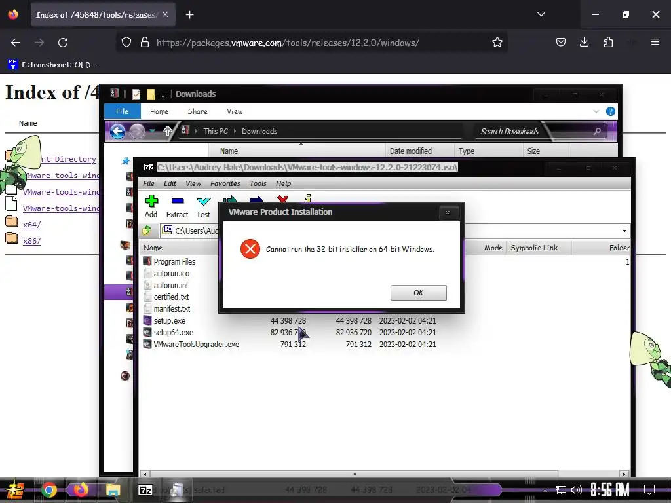Sort Explorer files by Size column
The width and height of the screenshot is (671, 503).
point(533,151)
